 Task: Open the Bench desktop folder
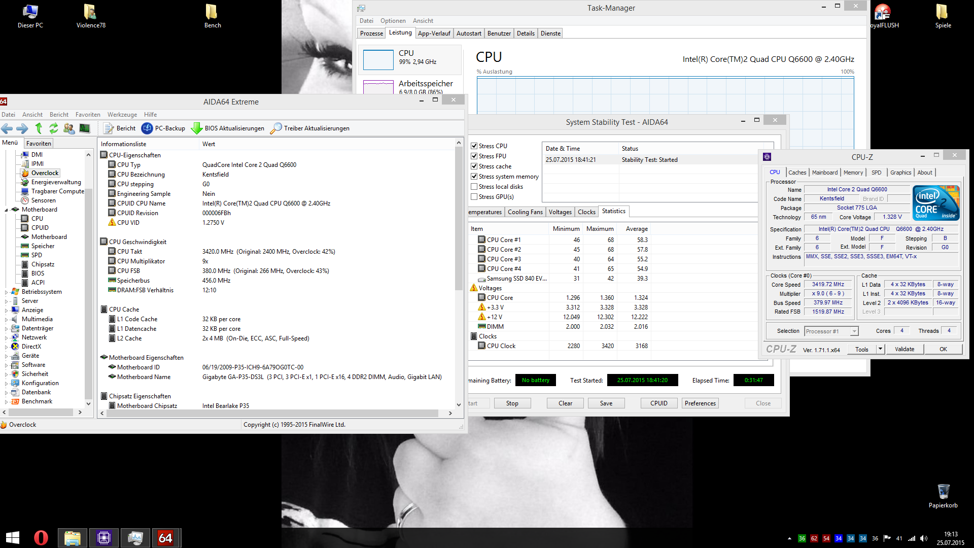213,16
